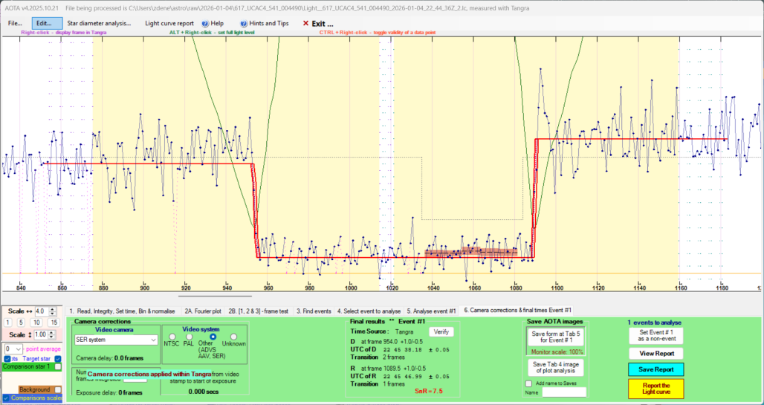Check Add name to Saves
This screenshot has height=405, width=764.
tap(528, 383)
